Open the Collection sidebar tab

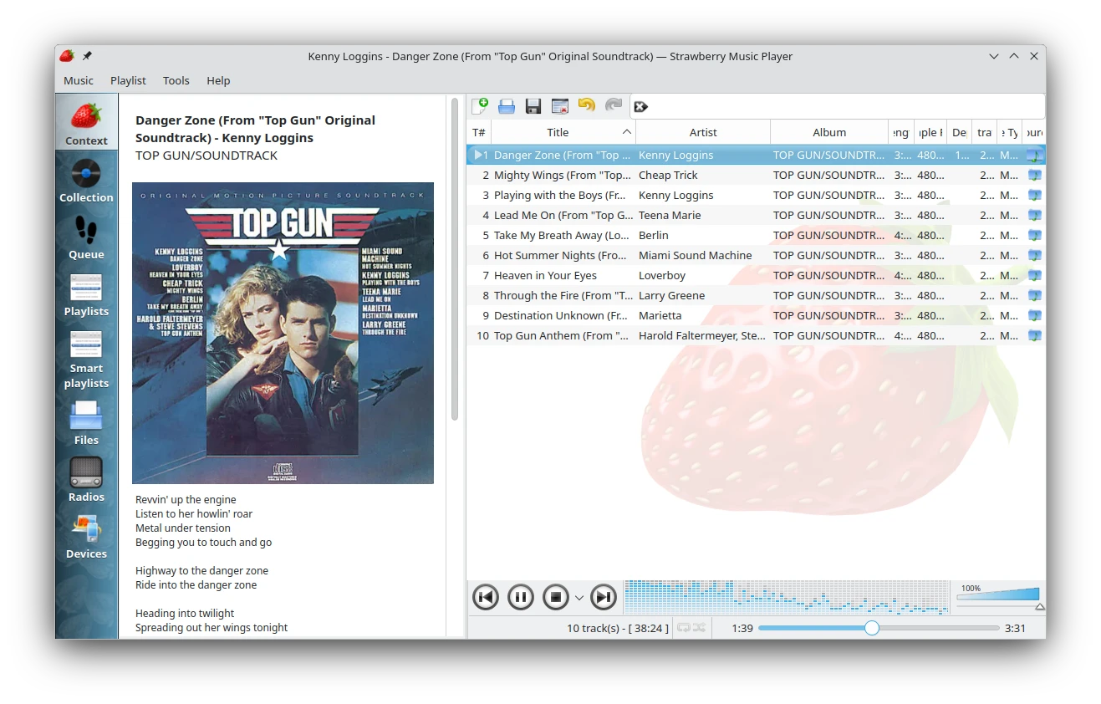pos(86,181)
